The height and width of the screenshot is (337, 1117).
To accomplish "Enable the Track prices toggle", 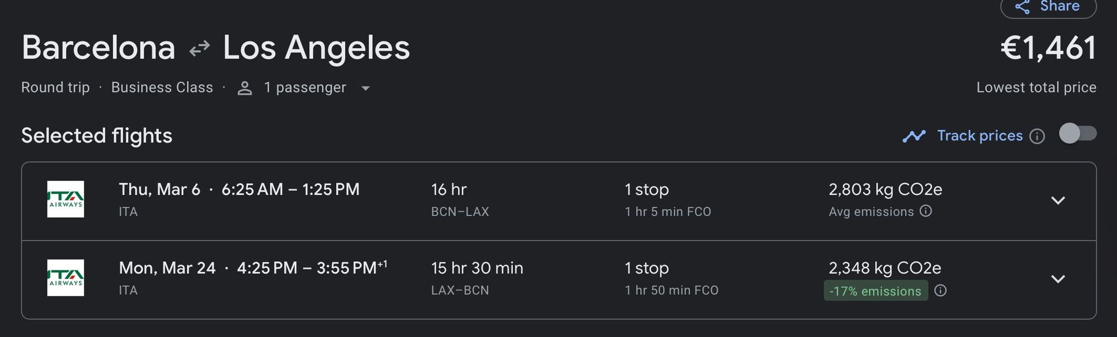I will [x=1078, y=134].
